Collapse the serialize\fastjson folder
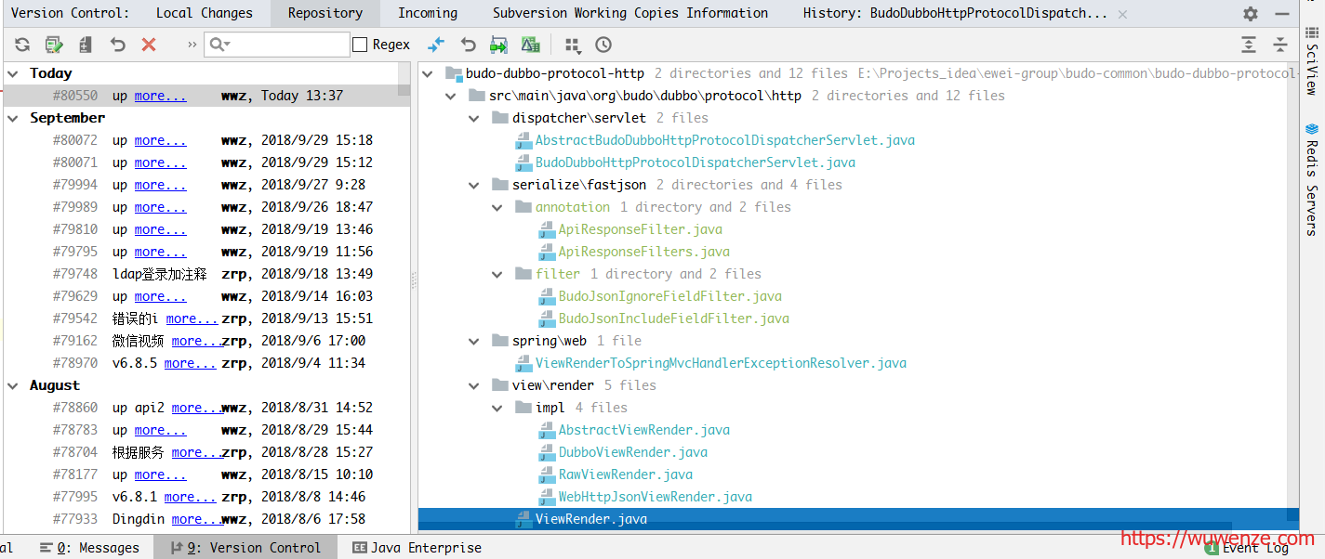This screenshot has width=1325, height=559. point(473,185)
